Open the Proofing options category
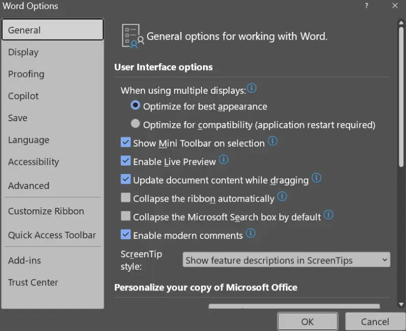The height and width of the screenshot is (331, 406). [26, 74]
